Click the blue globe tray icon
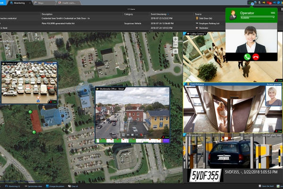This screenshot has height=189, width=283. (x=278, y=2)
